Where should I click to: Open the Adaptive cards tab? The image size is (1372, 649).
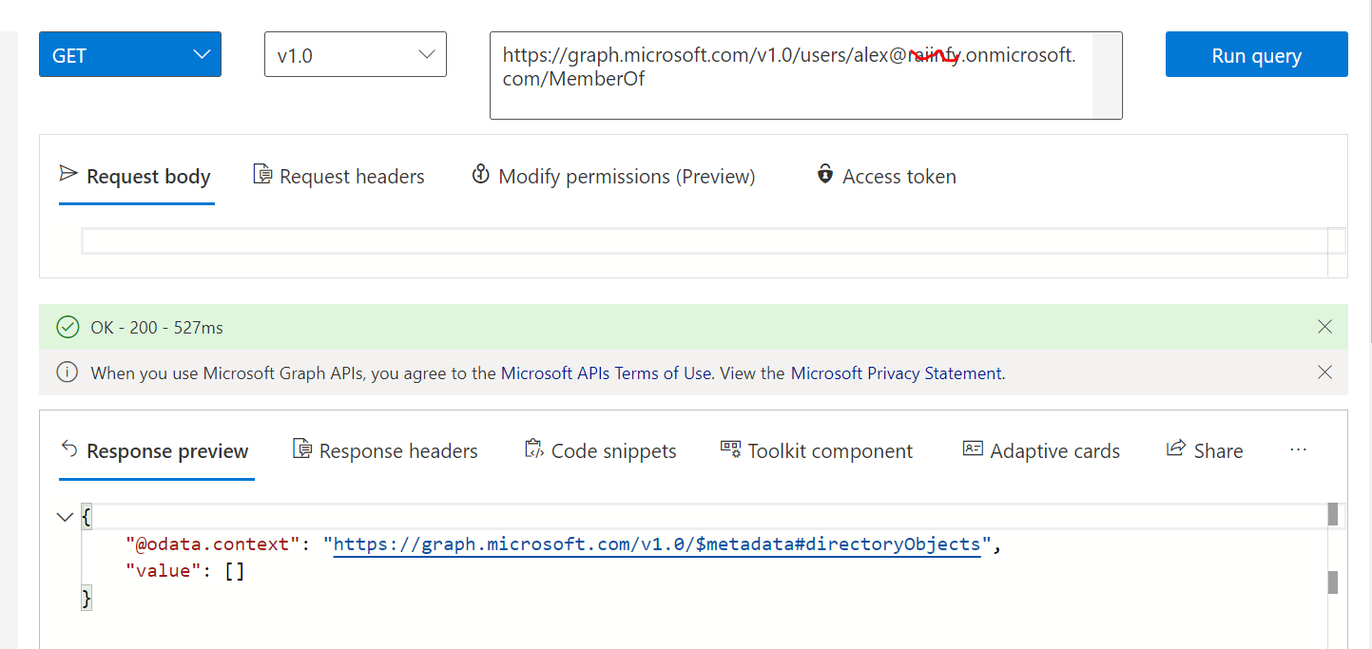tap(1041, 451)
